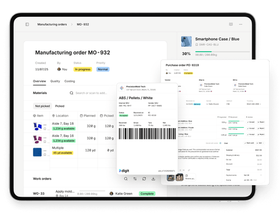Reject the third purchase order line item
Viewport: 279px width, 214px height.
pyautogui.click(x=261, y=134)
